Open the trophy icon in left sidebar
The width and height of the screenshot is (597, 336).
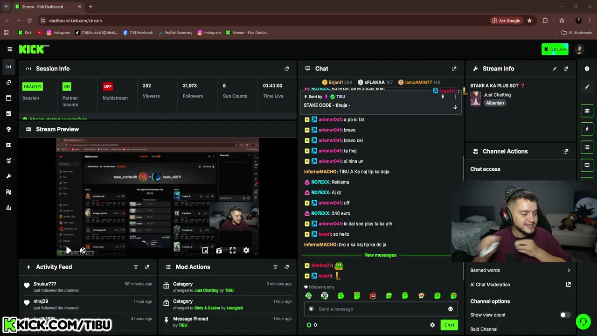coord(8,129)
